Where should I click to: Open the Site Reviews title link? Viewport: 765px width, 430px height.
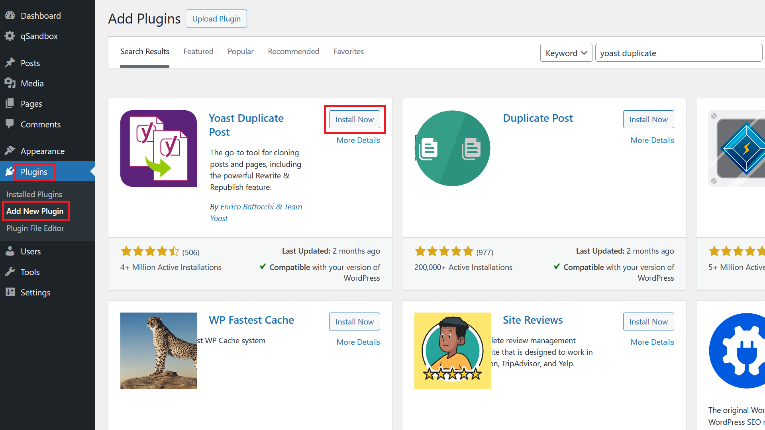[533, 320]
